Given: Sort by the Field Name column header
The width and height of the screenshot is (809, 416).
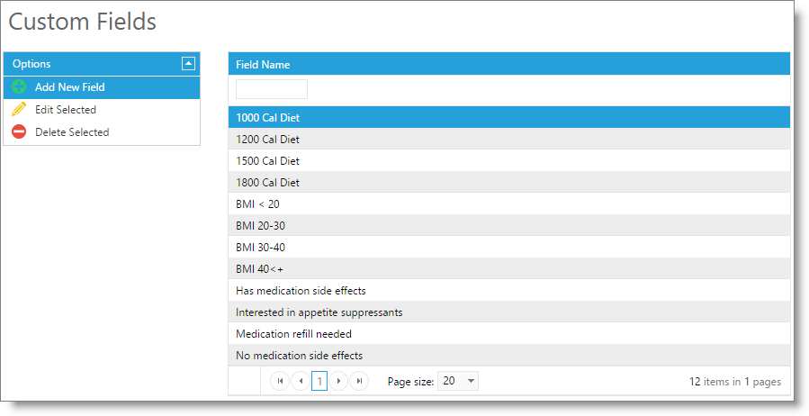Looking at the screenshot, I should pos(263,65).
